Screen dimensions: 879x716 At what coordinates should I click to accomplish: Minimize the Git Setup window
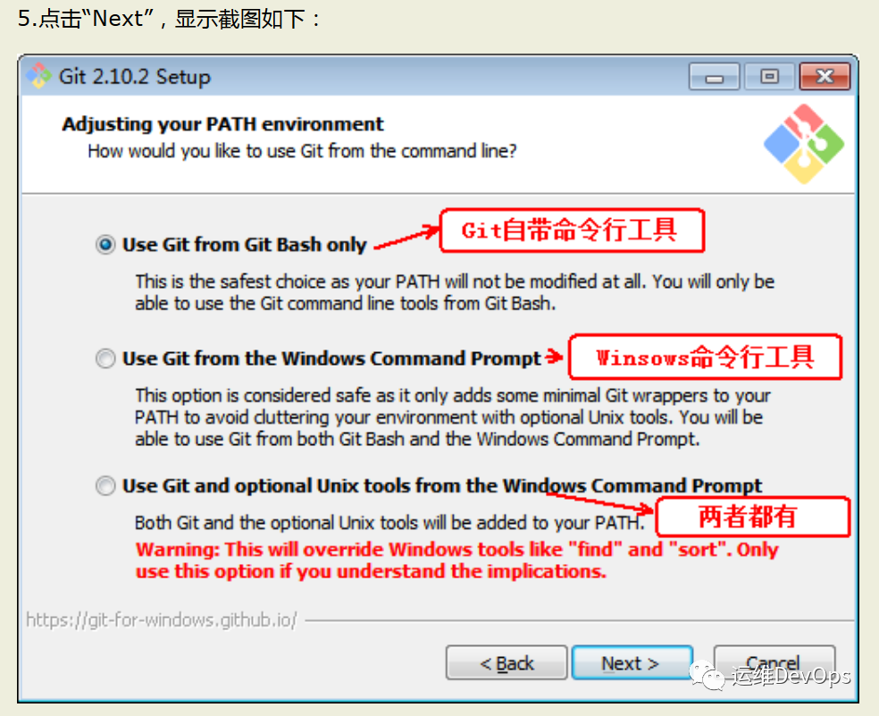[x=715, y=77]
